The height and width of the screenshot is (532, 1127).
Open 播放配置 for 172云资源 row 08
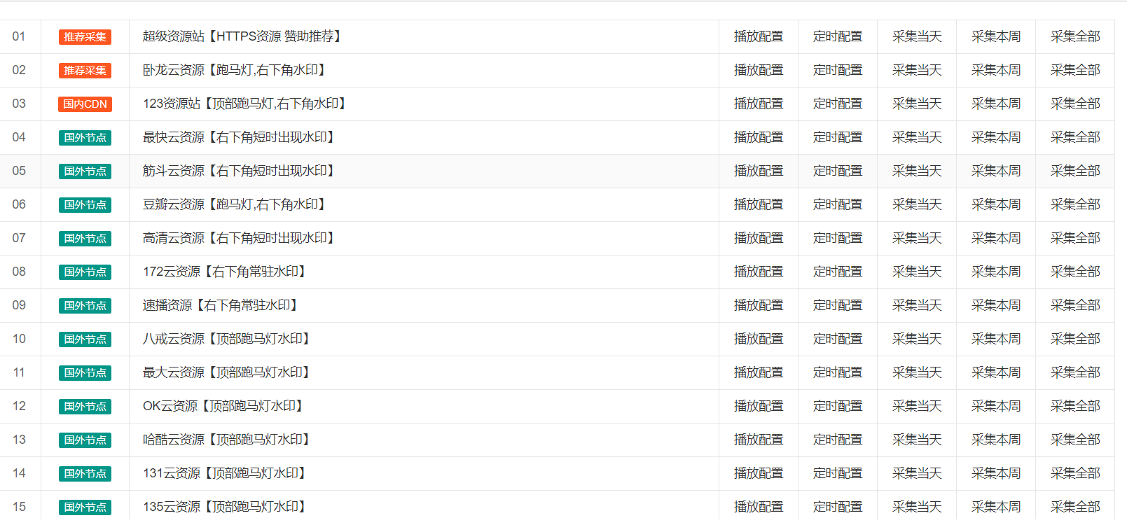point(759,272)
